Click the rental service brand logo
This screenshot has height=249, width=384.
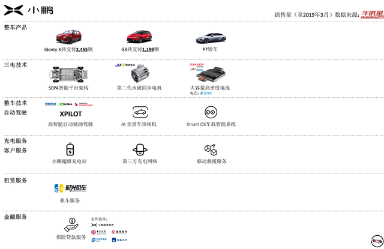[x=70, y=188]
